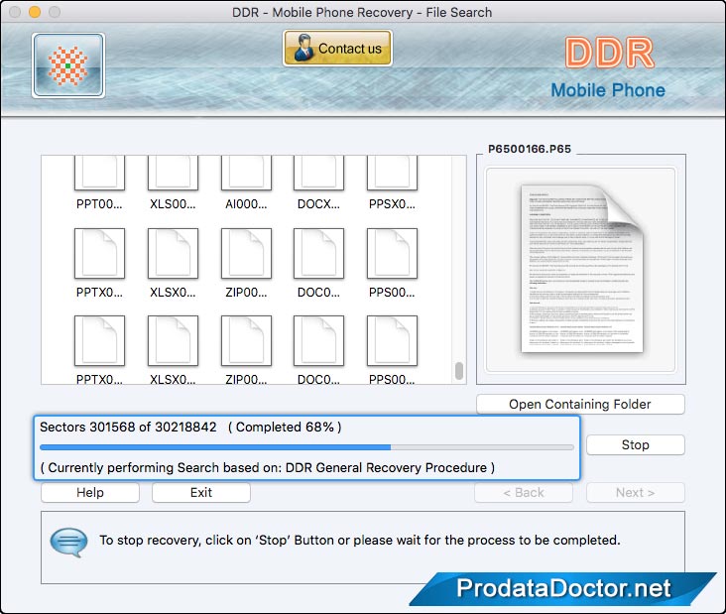Stop the recovery scan
The width and height of the screenshot is (726, 614).
[635, 445]
